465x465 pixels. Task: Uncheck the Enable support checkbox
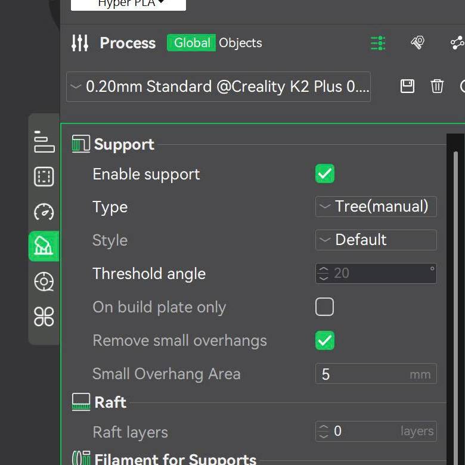coord(325,174)
